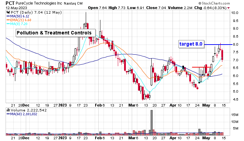Click the triangle marker beside Volume legend
Image resolution: width=244 pixels, height=141 pixels.
[7, 110]
